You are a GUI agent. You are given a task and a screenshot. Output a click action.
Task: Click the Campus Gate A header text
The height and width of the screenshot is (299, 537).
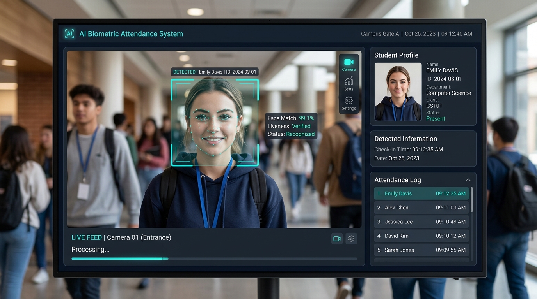click(380, 34)
